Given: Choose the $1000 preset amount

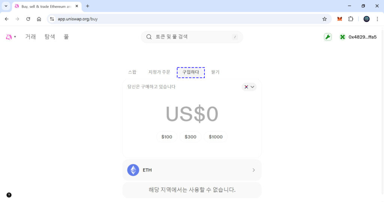Looking at the screenshot, I should pyautogui.click(x=216, y=137).
